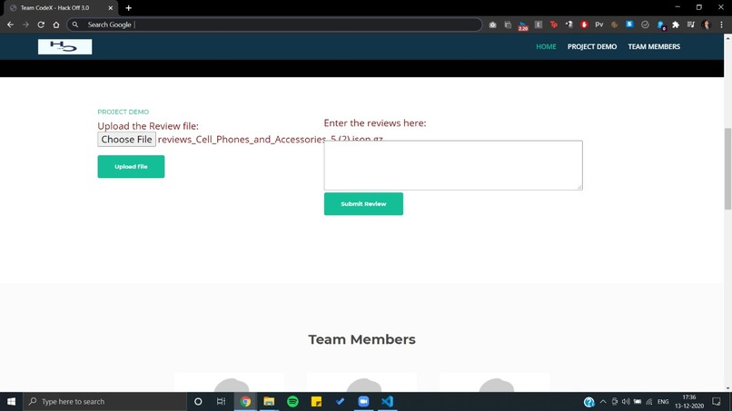Click the page vertical scrollbar thumb
The width and height of the screenshot is (732, 411).
pyautogui.click(x=727, y=169)
